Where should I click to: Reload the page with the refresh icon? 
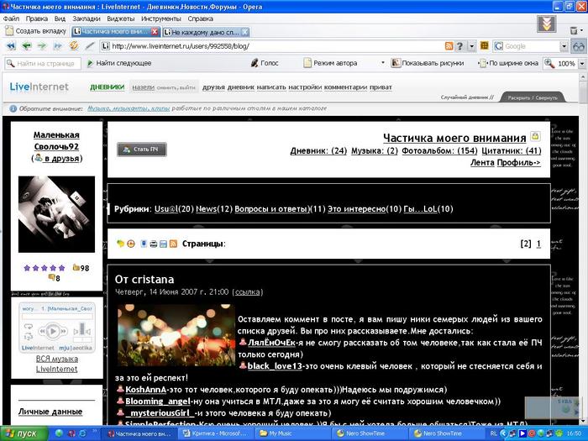pos(74,45)
